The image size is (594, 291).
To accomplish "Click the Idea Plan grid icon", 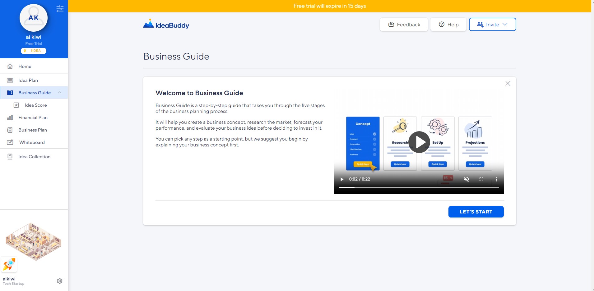I will (x=10, y=80).
